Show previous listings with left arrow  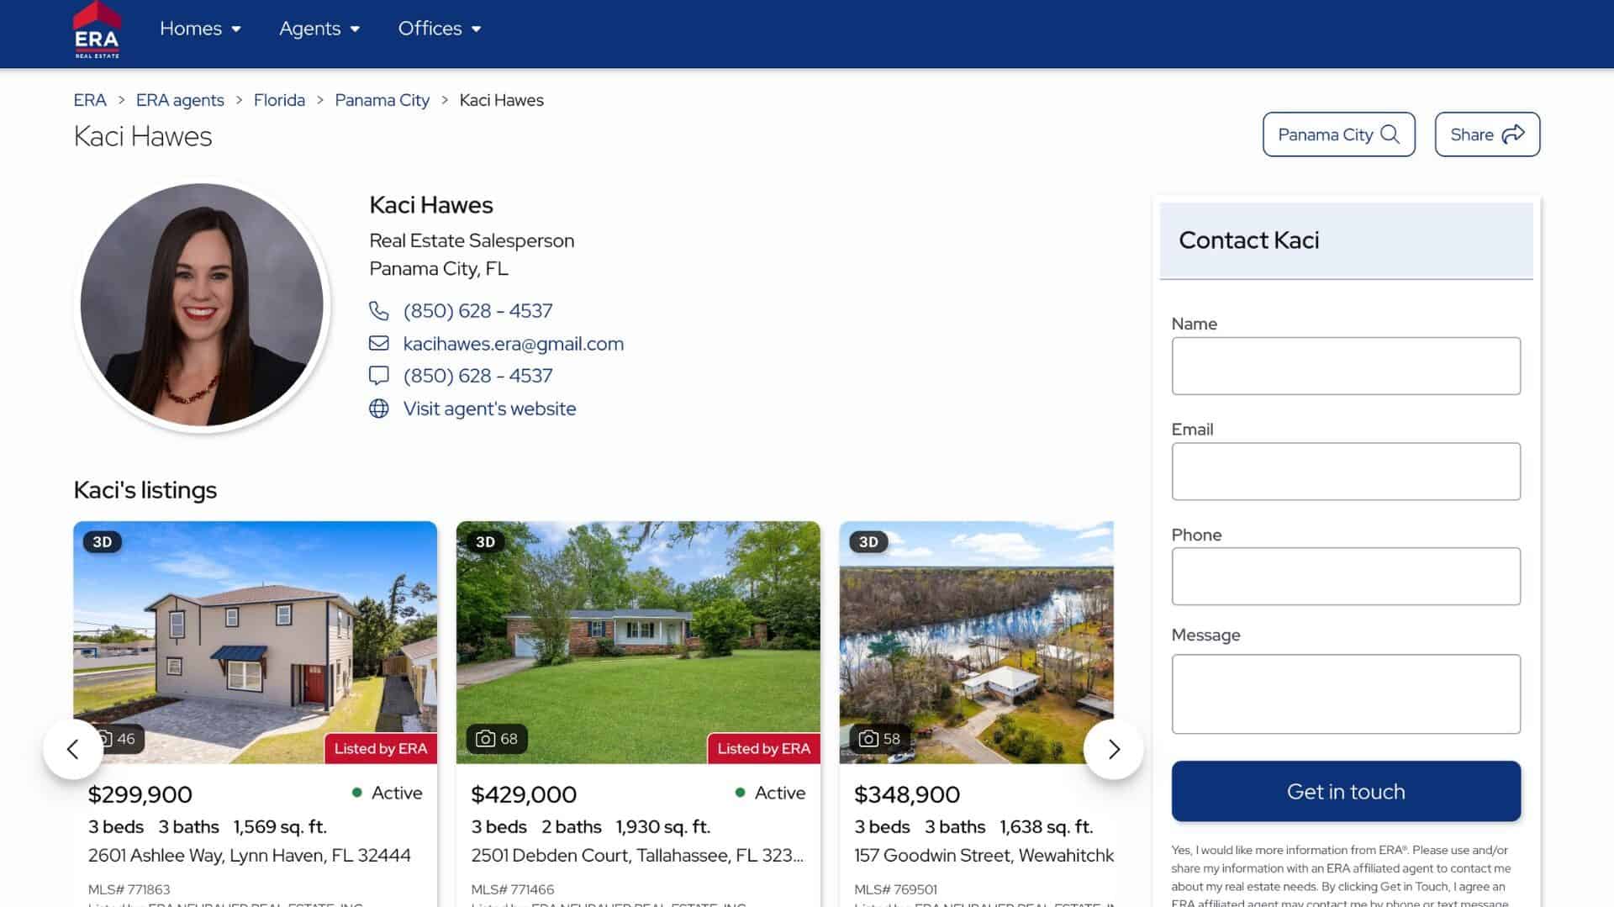(73, 749)
